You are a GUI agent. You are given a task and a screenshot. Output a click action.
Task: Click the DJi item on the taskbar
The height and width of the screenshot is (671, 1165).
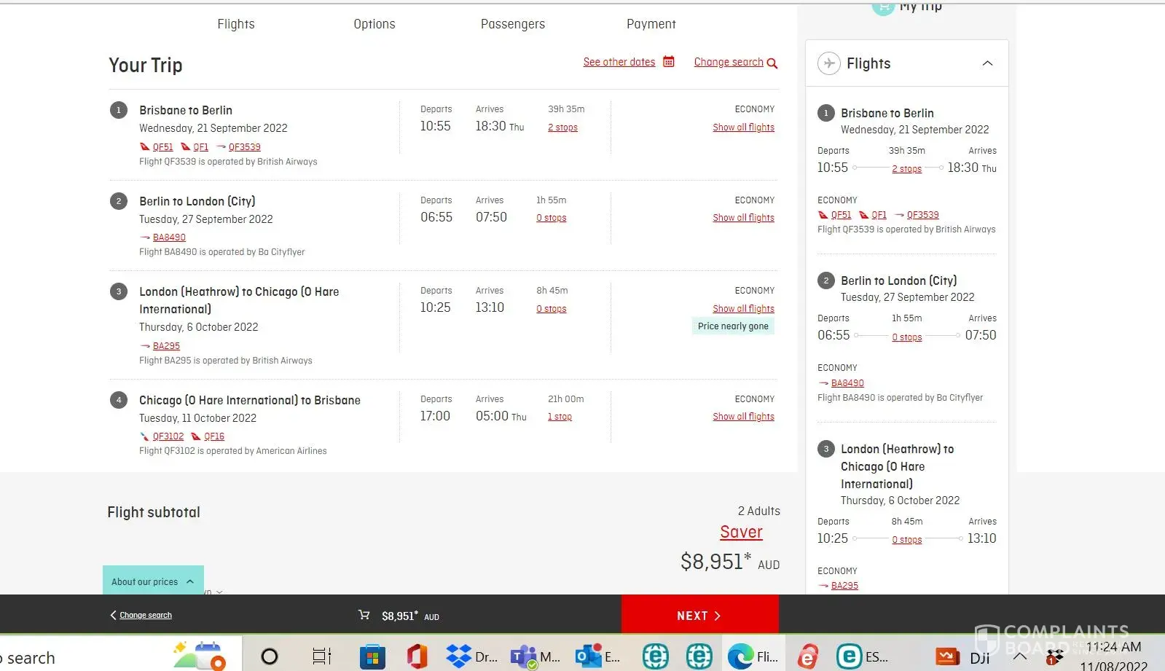pyautogui.click(x=963, y=656)
